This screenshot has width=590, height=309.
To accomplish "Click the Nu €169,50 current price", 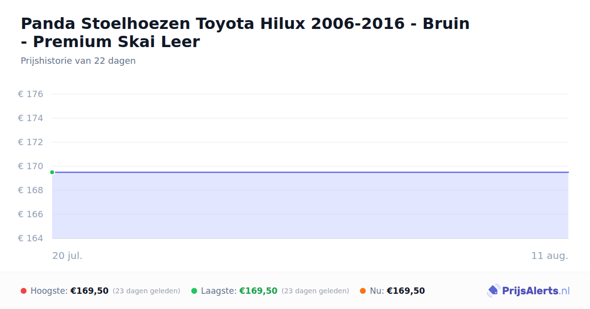I will 406,291.
